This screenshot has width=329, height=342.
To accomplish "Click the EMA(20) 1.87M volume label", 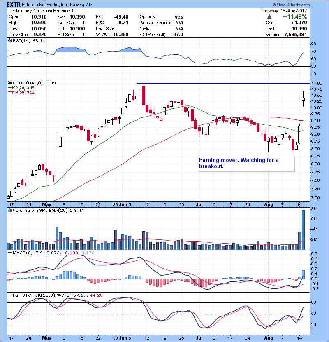I will [66, 210].
